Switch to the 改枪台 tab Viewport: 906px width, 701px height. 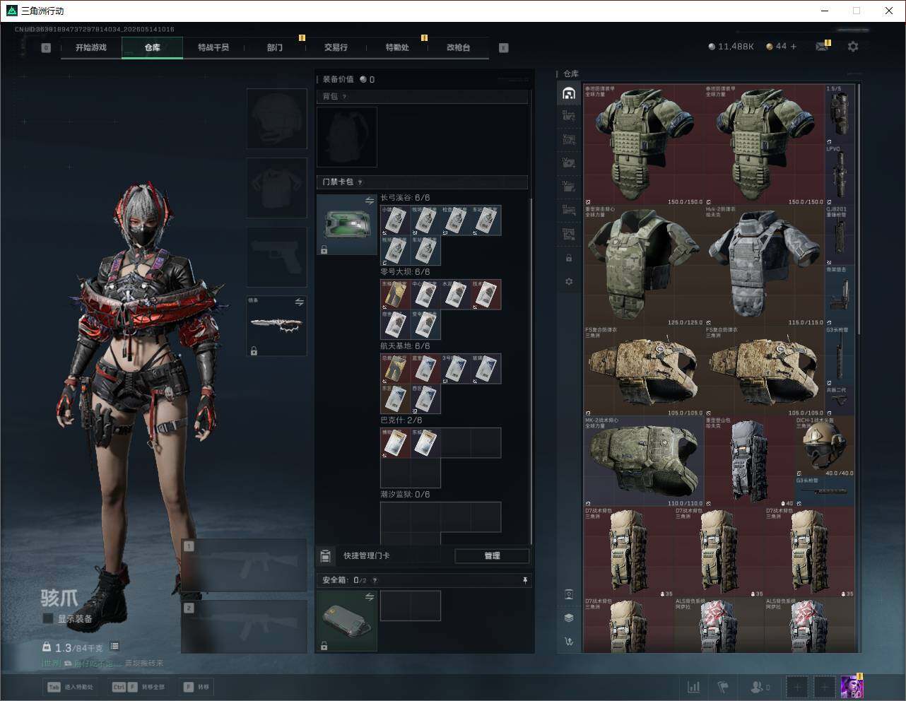tap(458, 47)
